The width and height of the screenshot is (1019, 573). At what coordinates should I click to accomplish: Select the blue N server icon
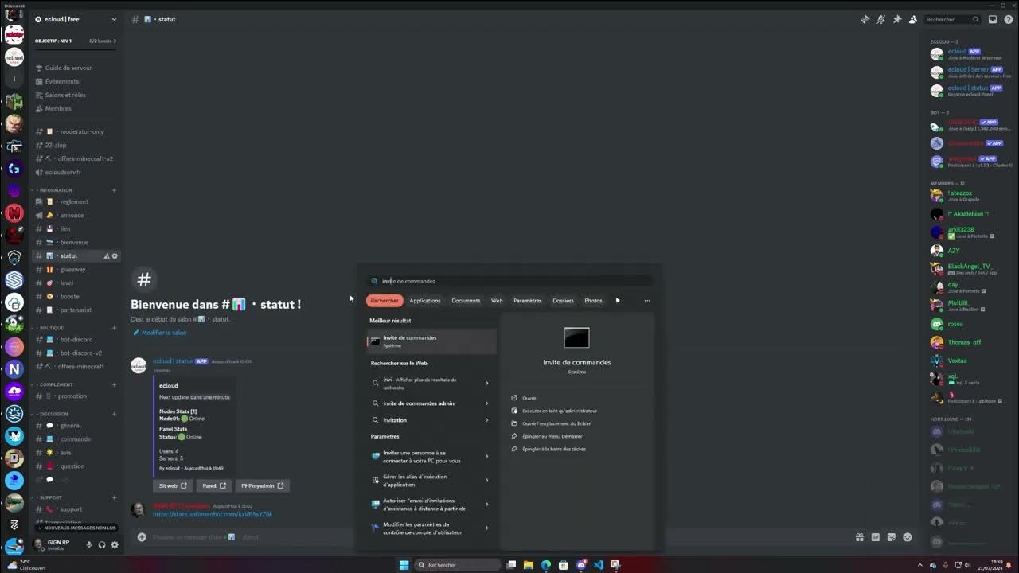point(14,368)
